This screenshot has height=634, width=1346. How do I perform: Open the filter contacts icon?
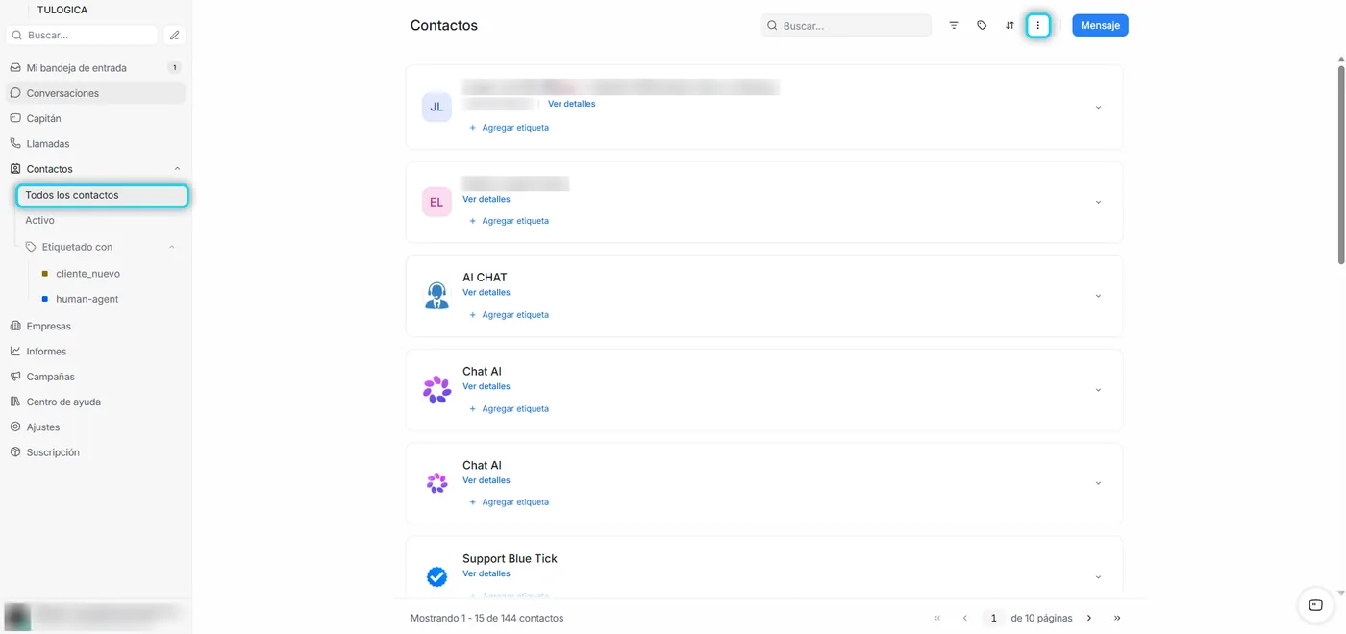point(954,26)
